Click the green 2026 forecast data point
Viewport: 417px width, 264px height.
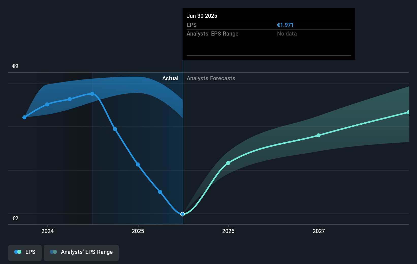point(228,163)
